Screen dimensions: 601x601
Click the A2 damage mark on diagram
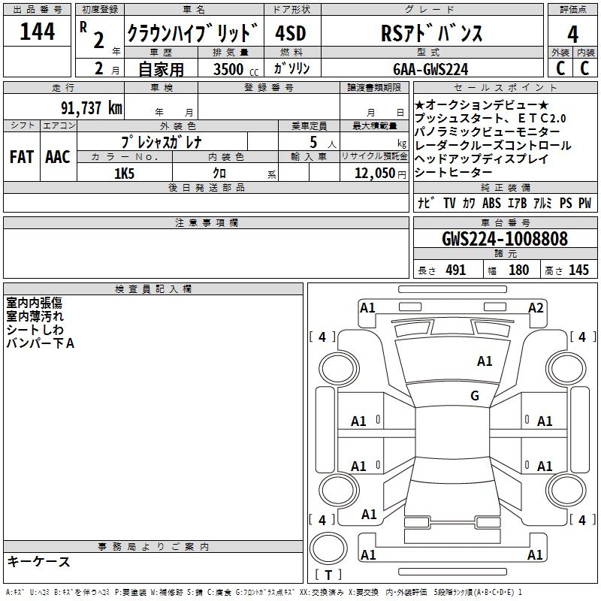[x=536, y=308]
